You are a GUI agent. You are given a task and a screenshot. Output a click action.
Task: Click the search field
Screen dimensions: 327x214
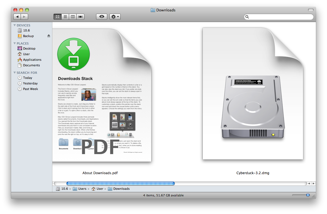click(279, 17)
